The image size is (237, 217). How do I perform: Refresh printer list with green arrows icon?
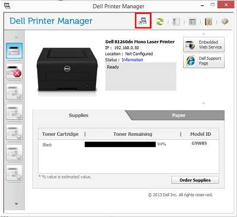click(x=160, y=21)
